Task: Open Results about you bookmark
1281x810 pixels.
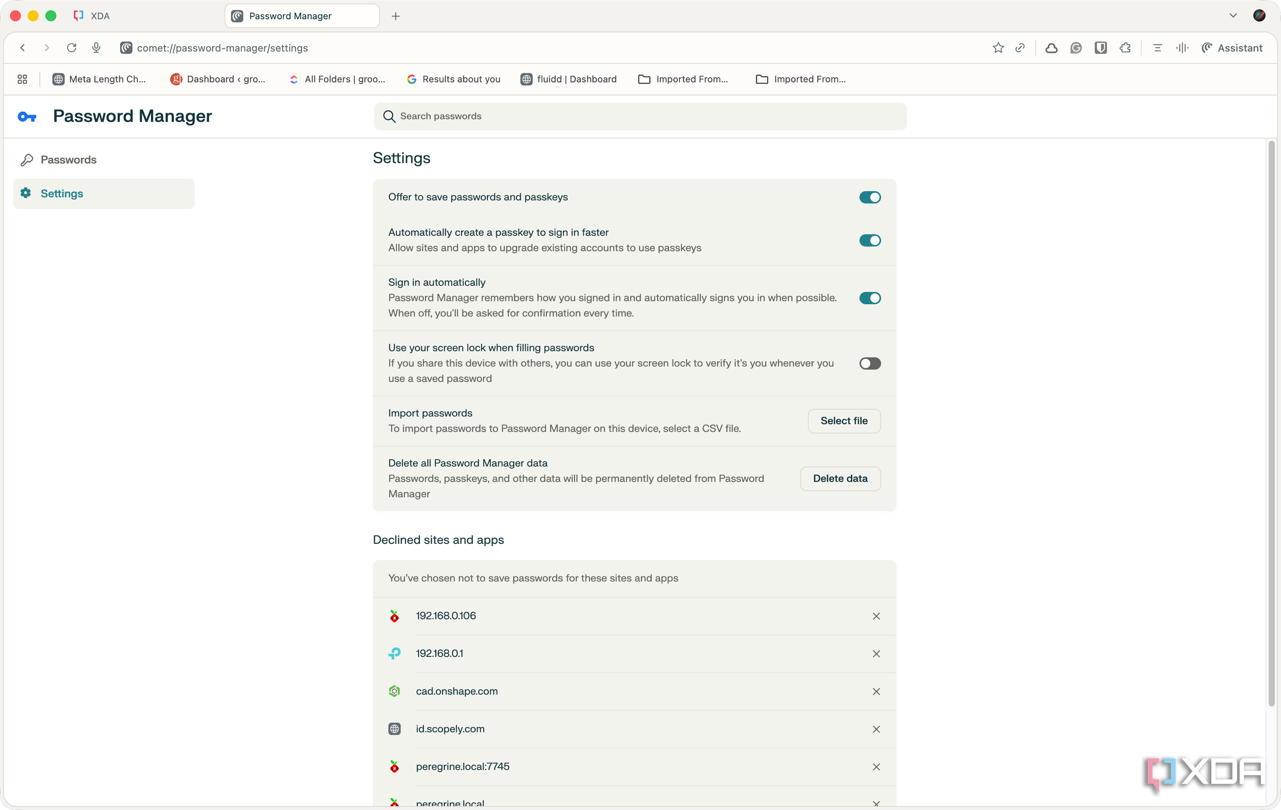Action: click(453, 79)
